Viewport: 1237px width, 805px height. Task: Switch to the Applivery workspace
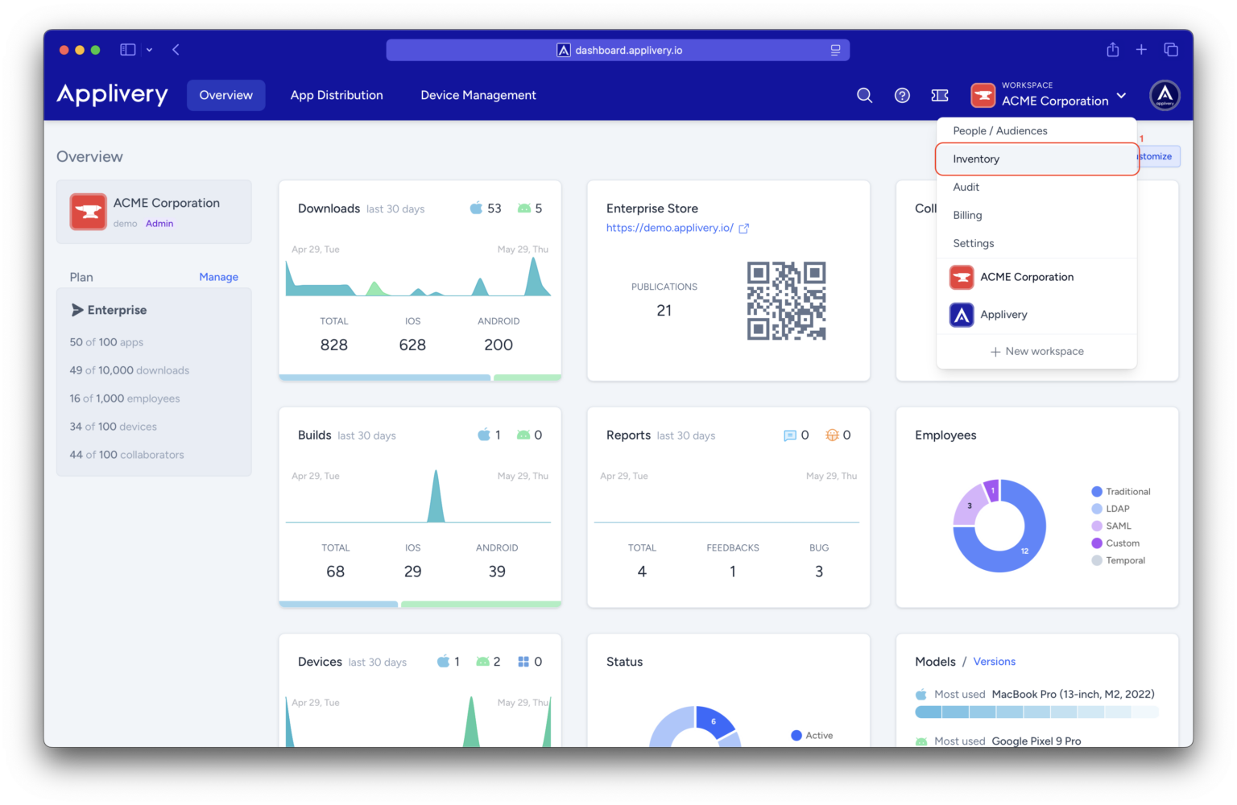tap(1003, 315)
